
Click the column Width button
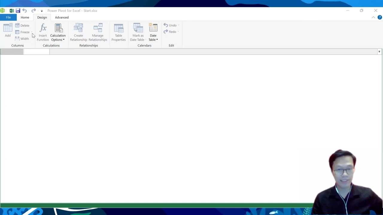tap(22, 39)
